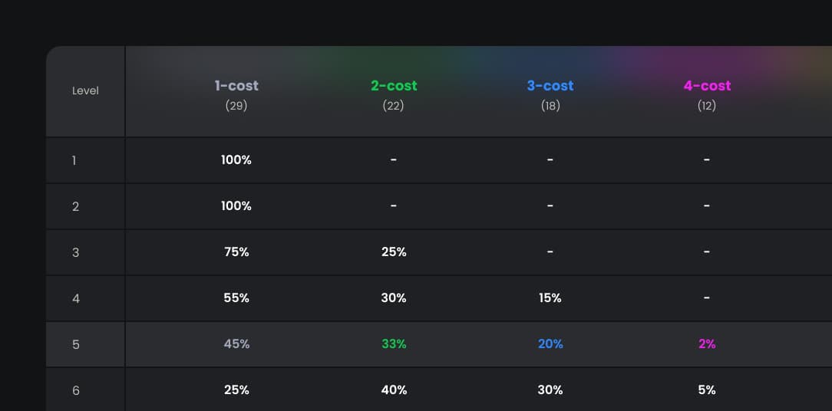The image size is (832, 411).
Task: Click the 5% cell in Level 6
Action: 708,390
